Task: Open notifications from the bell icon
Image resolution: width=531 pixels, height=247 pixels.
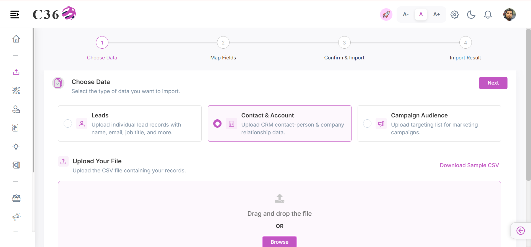Action: coord(488,14)
